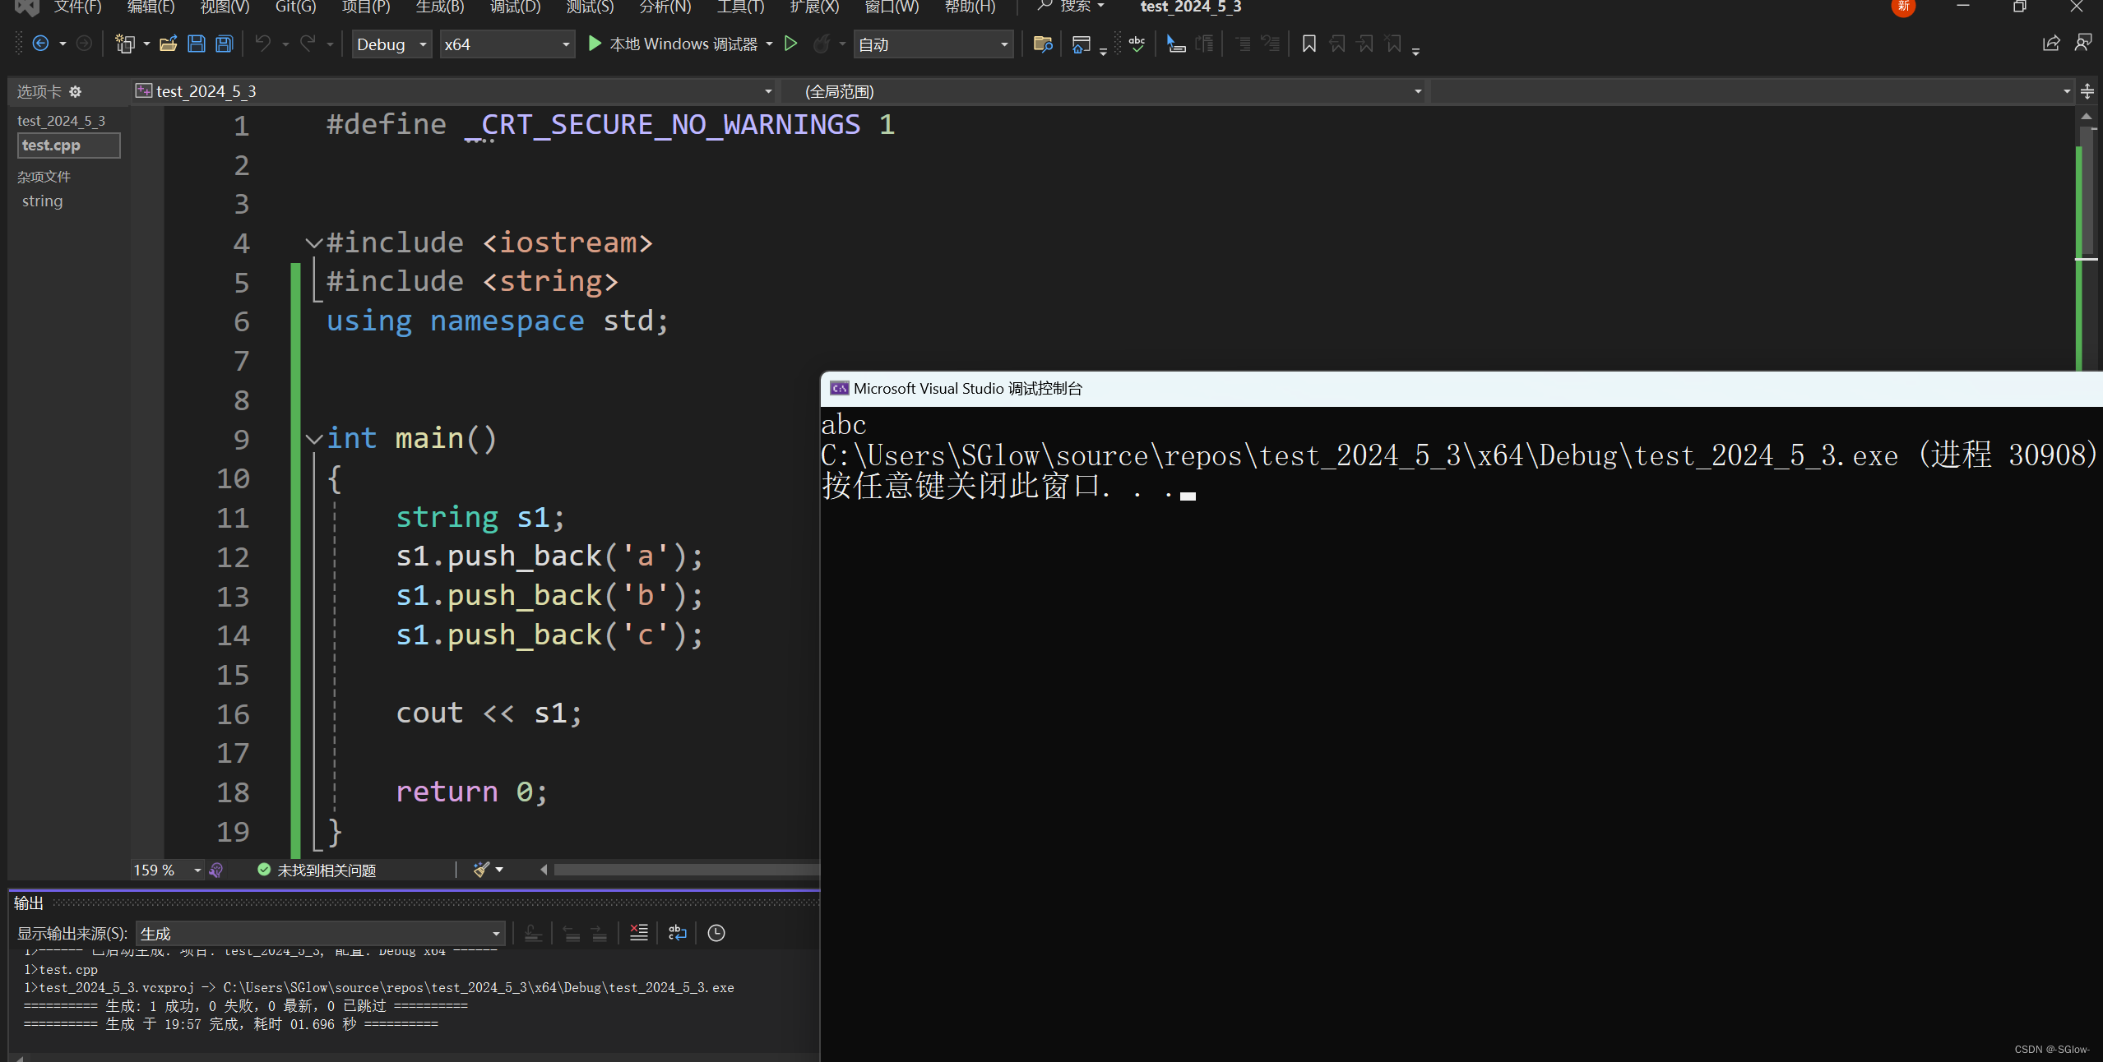Click the Clear All output icon
The image size is (2103, 1062).
click(638, 933)
